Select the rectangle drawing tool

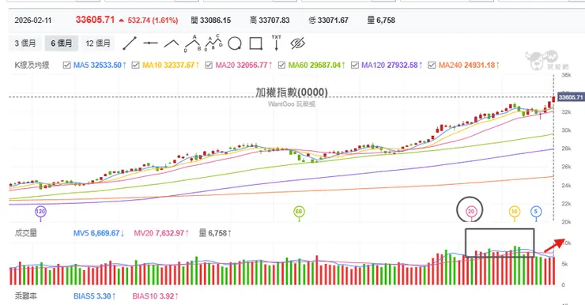tap(255, 43)
